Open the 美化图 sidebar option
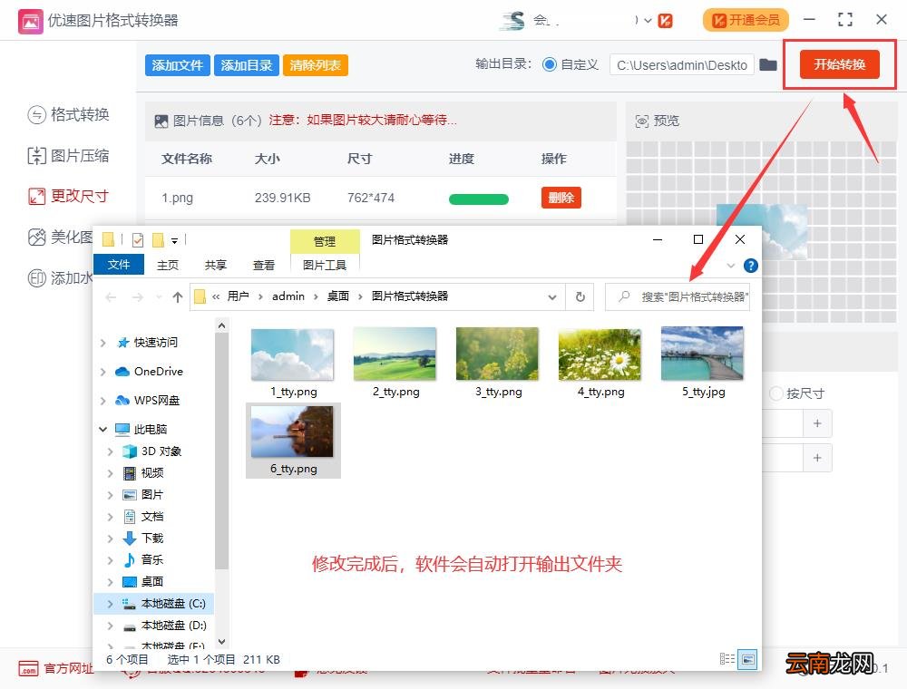The width and height of the screenshot is (907, 689). (x=60, y=237)
